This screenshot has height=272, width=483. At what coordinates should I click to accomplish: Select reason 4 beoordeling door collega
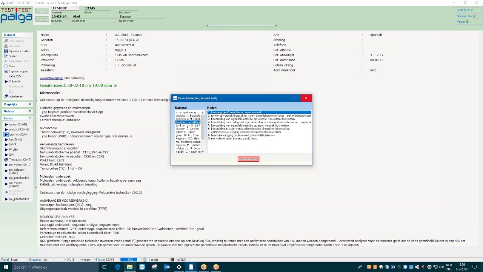pyautogui.click(x=259, y=122)
